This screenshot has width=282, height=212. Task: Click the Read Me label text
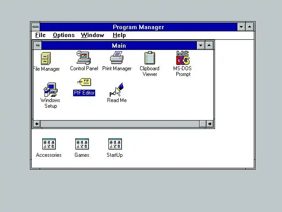(117, 100)
